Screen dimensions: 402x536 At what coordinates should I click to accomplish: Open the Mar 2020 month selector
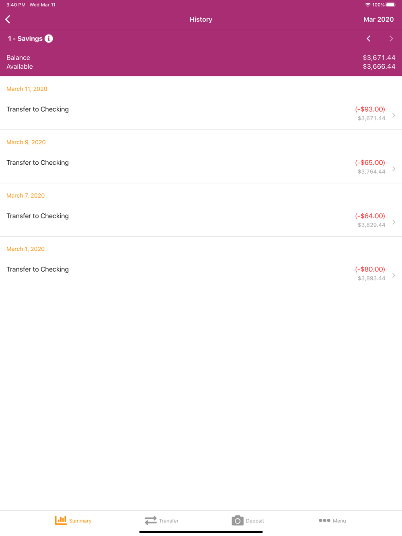click(379, 19)
